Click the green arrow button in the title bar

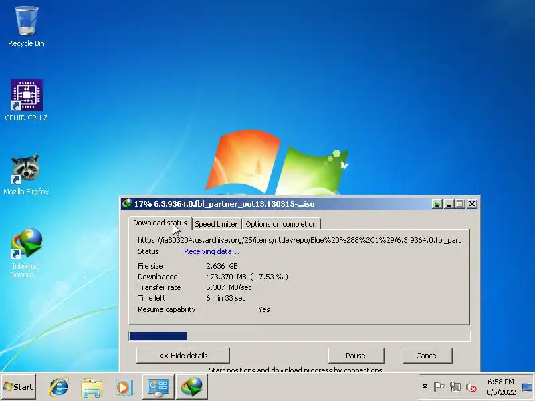[x=437, y=204]
